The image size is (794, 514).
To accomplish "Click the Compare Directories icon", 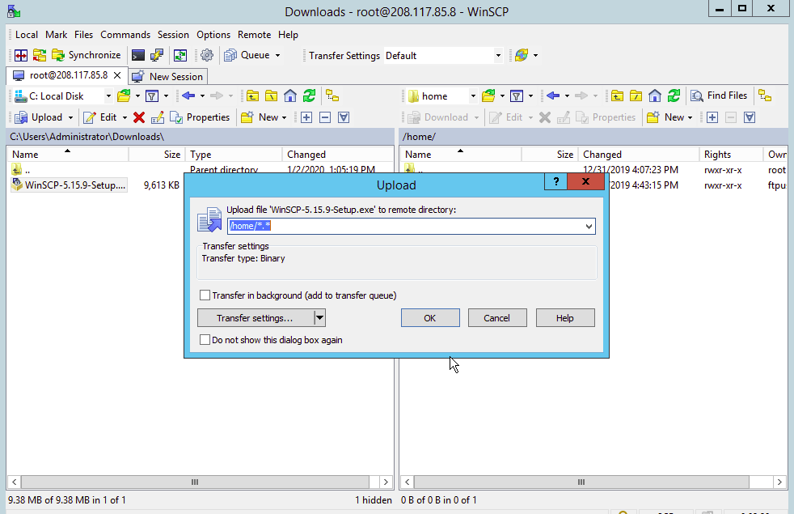I will 21,55.
